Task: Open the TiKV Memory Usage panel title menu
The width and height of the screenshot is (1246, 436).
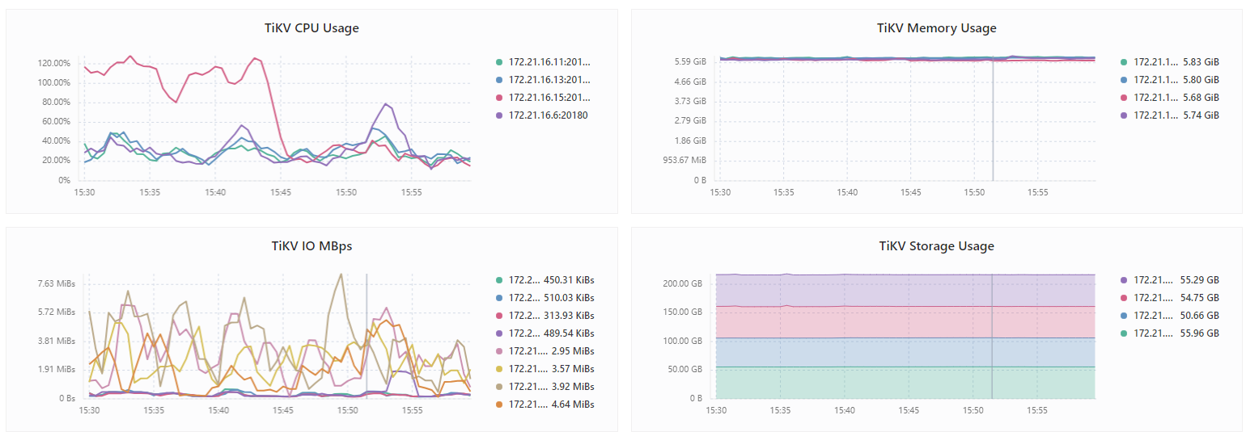Action: (x=936, y=28)
